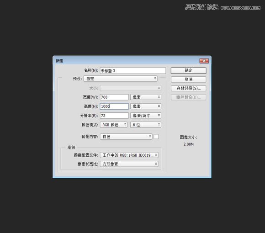Viewport: 265px width, 233px height.
Task: Click the white background color swatch
Action: (156, 137)
